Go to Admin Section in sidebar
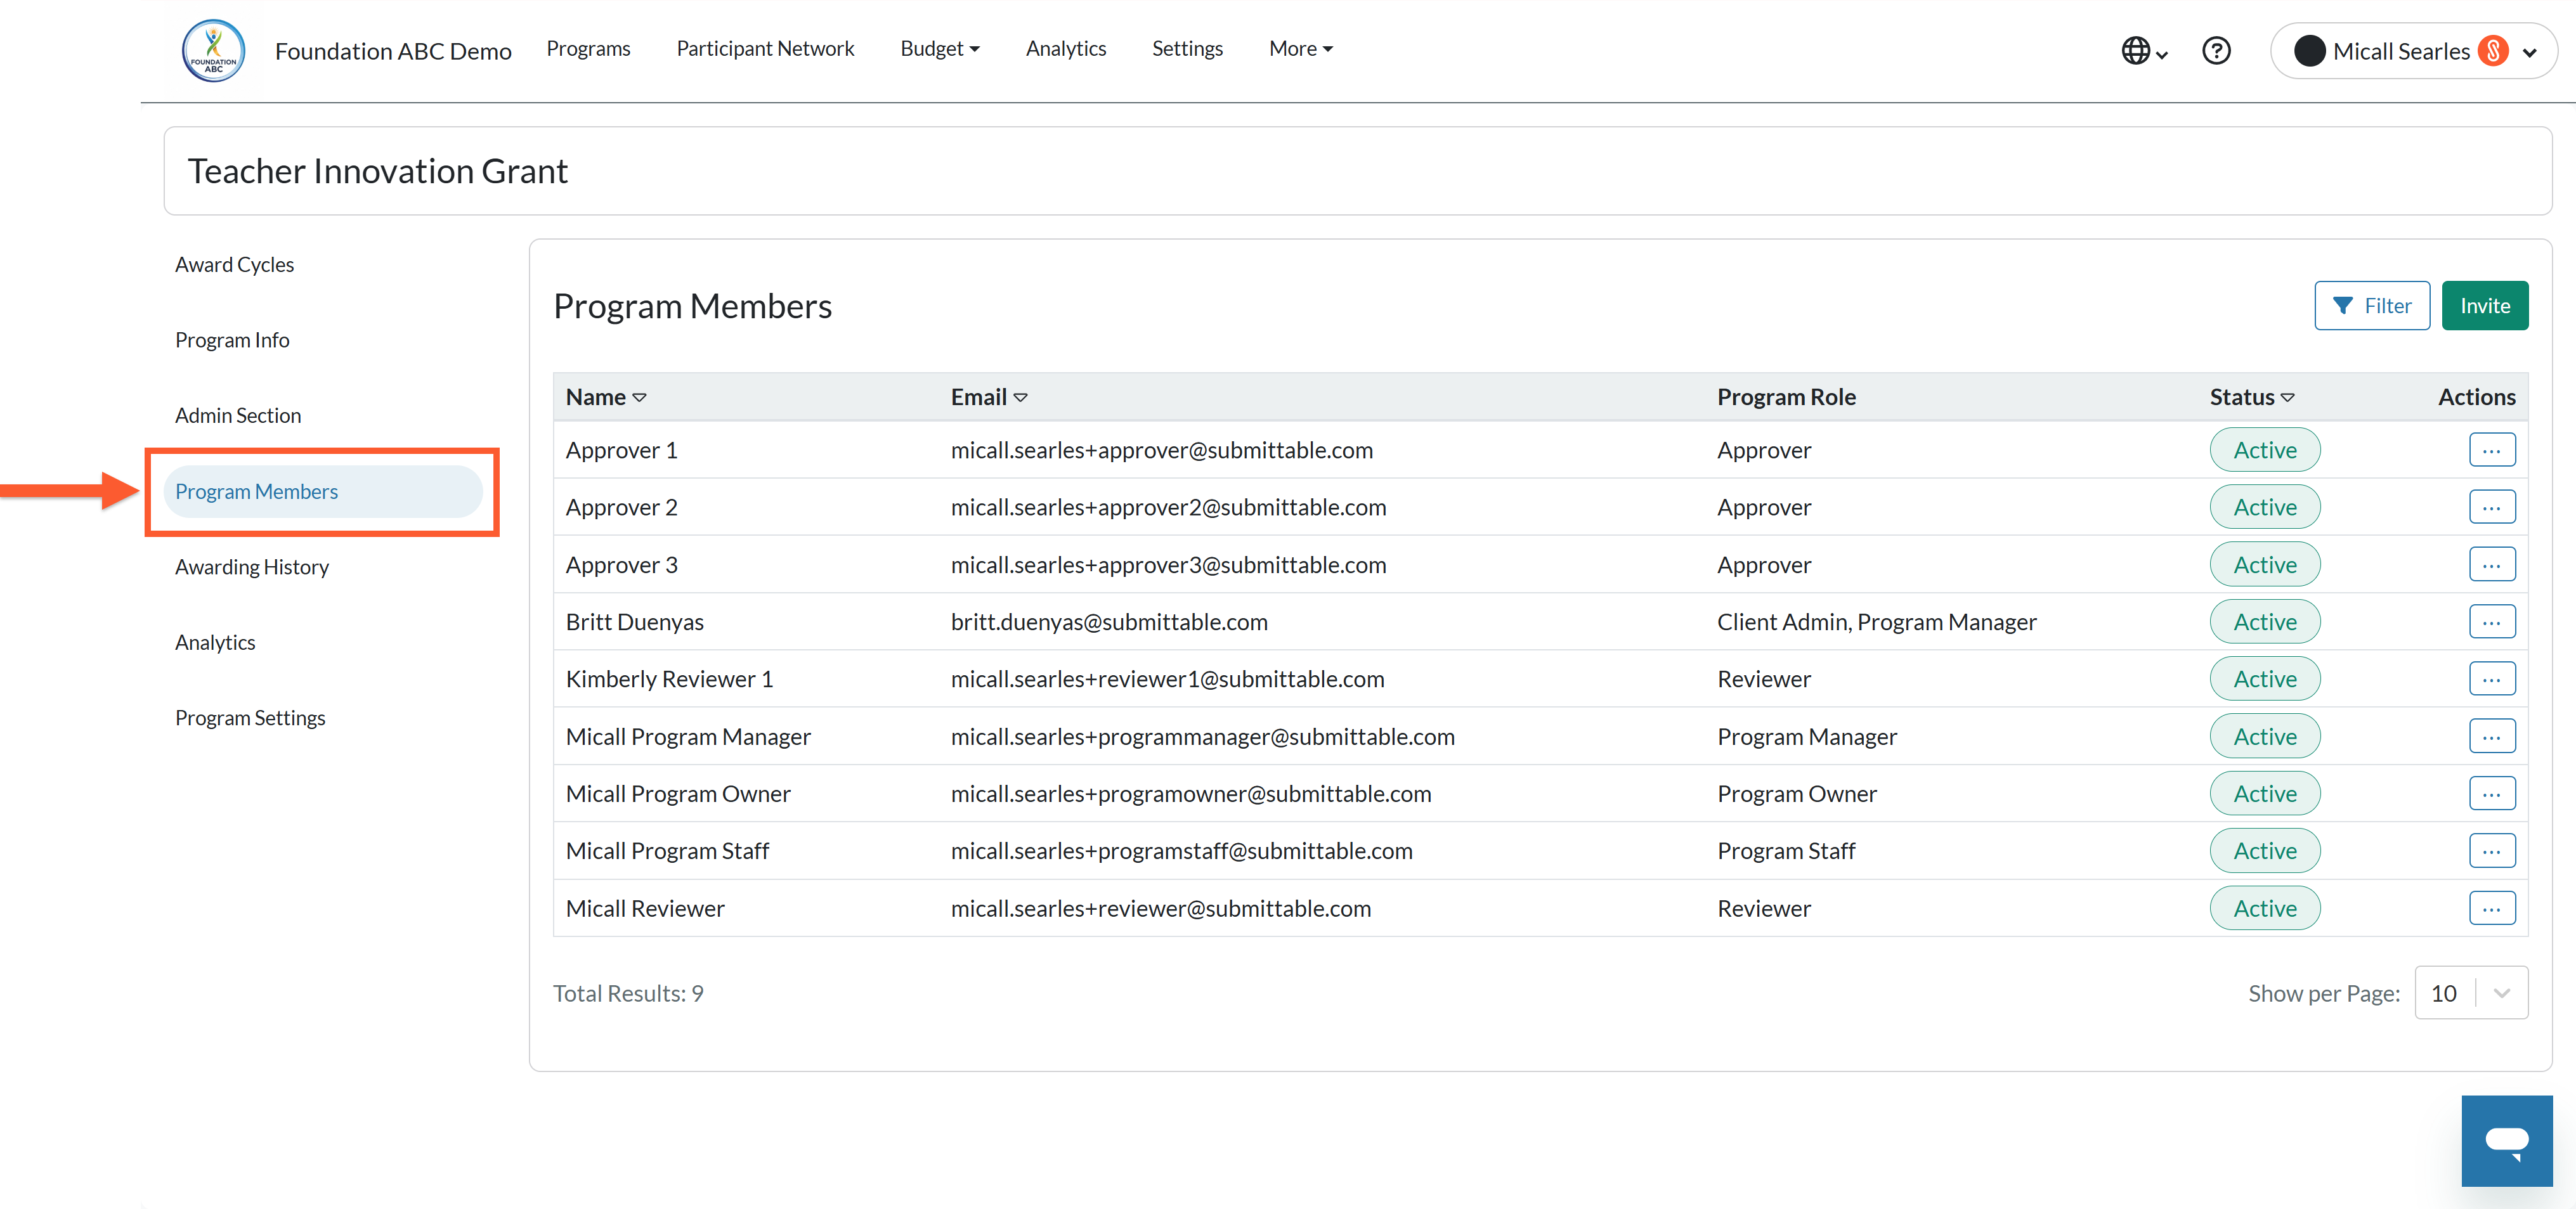This screenshot has height=1209, width=2576. tap(238, 415)
